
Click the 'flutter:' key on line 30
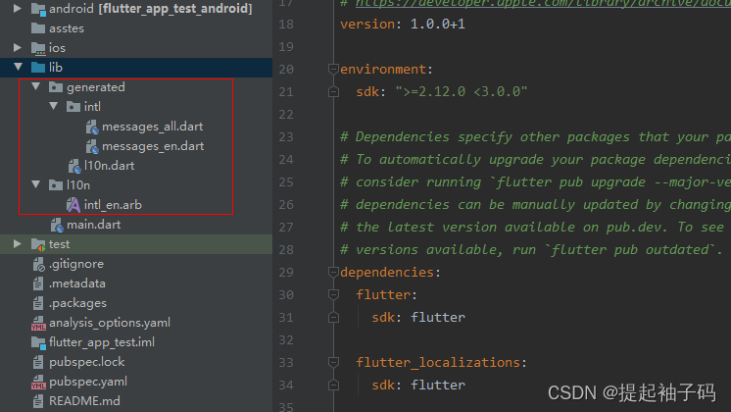[386, 294]
